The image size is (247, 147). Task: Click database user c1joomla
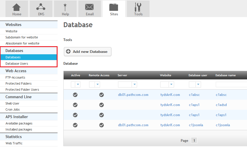tap(196, 125)
